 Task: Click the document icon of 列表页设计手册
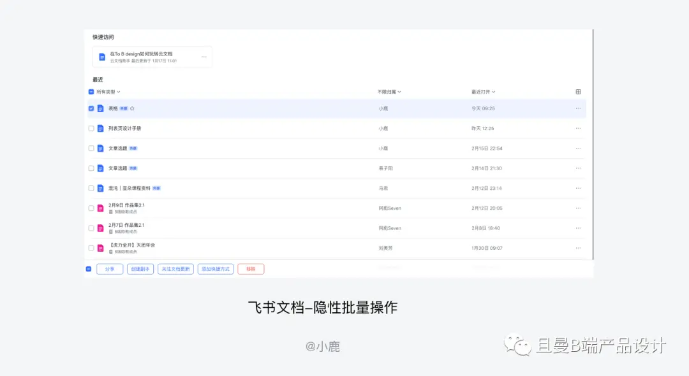[x=101, y=129]
